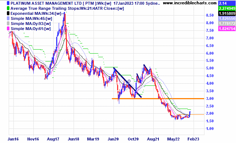Image resolution: width=236 pixels, height=143 pixels.
Task: Click the 8.00 price axis label
Action: pyautogui.click(x=210, y=23)
